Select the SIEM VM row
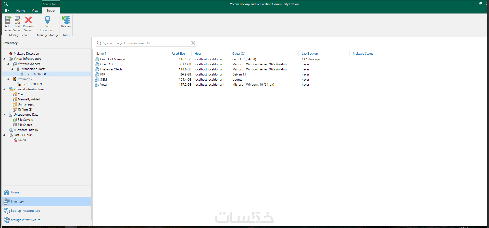 pos(237,80)
